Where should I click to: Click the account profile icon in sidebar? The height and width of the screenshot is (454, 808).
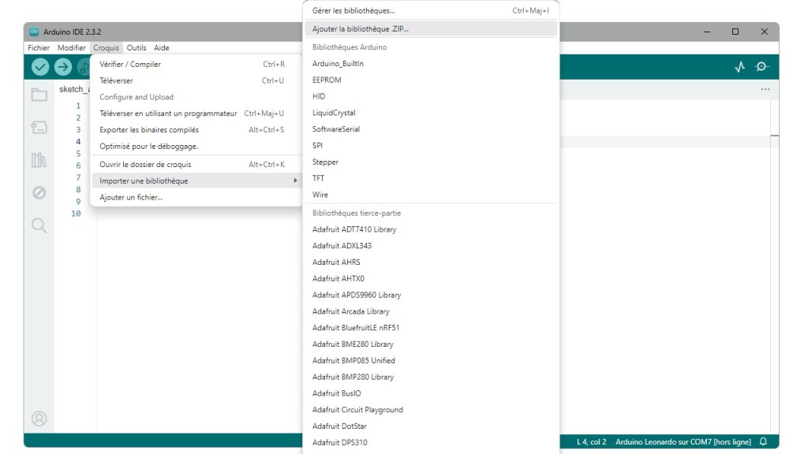pos(39,419)
